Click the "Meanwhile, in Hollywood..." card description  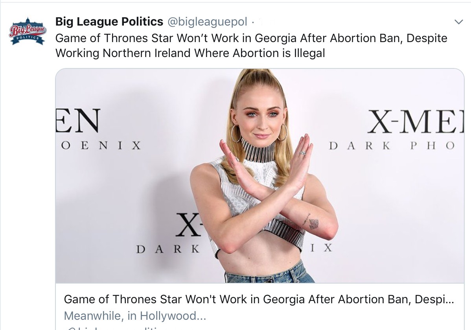click(135, 315)
